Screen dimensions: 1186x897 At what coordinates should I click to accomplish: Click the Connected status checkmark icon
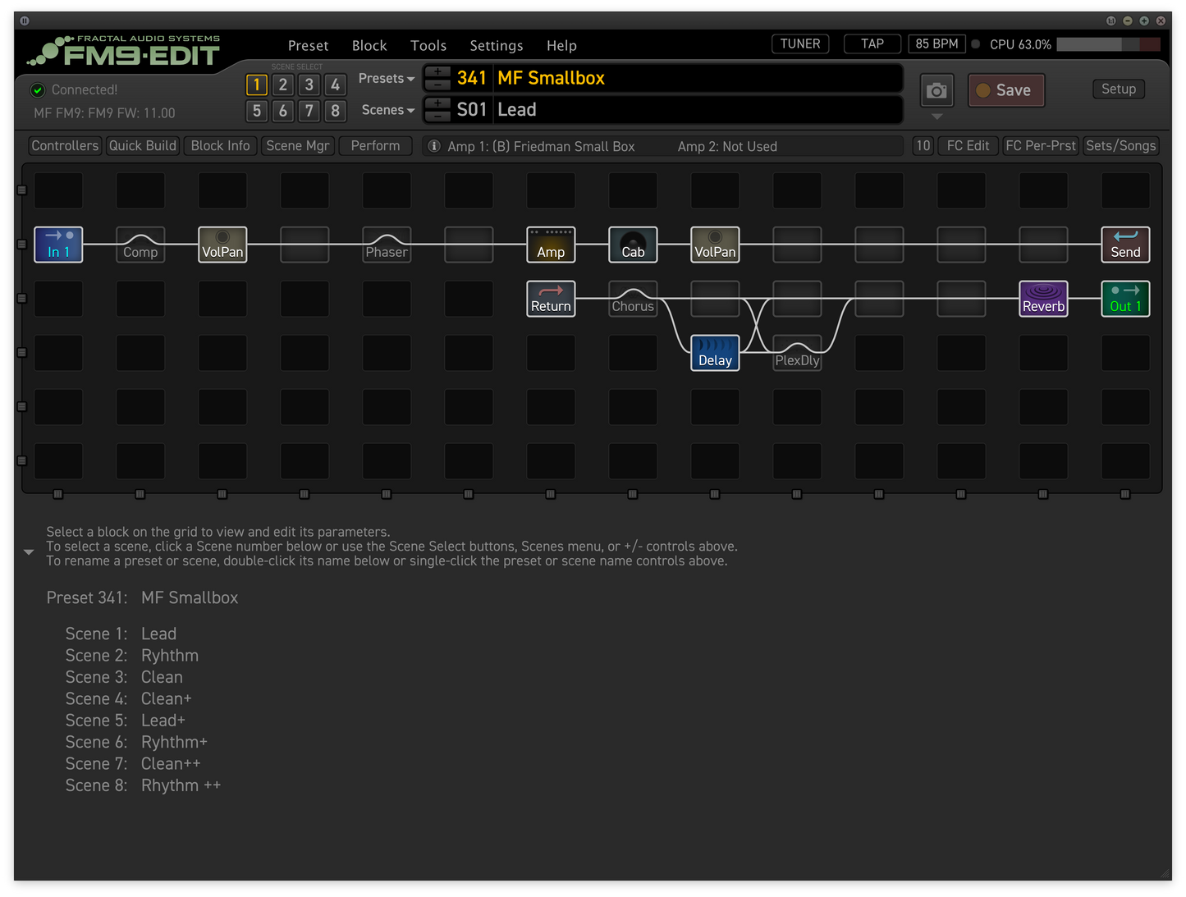point(38,90)
